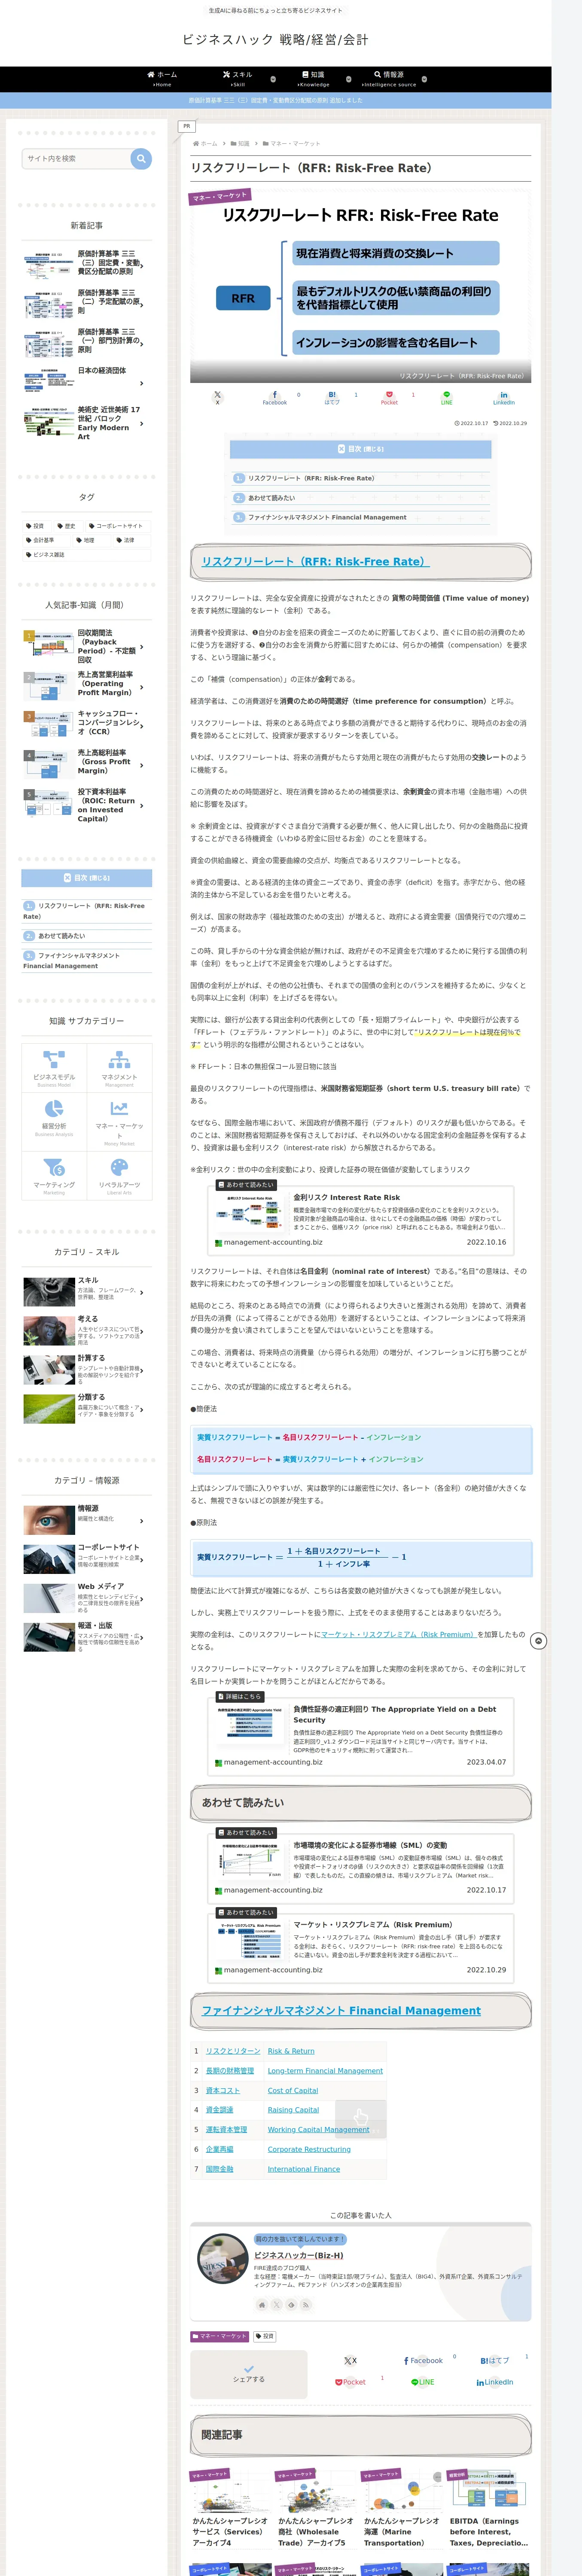Open the スキル Skill menu item
This screenshot has width=582, height=2576.
tap(238, 79)
